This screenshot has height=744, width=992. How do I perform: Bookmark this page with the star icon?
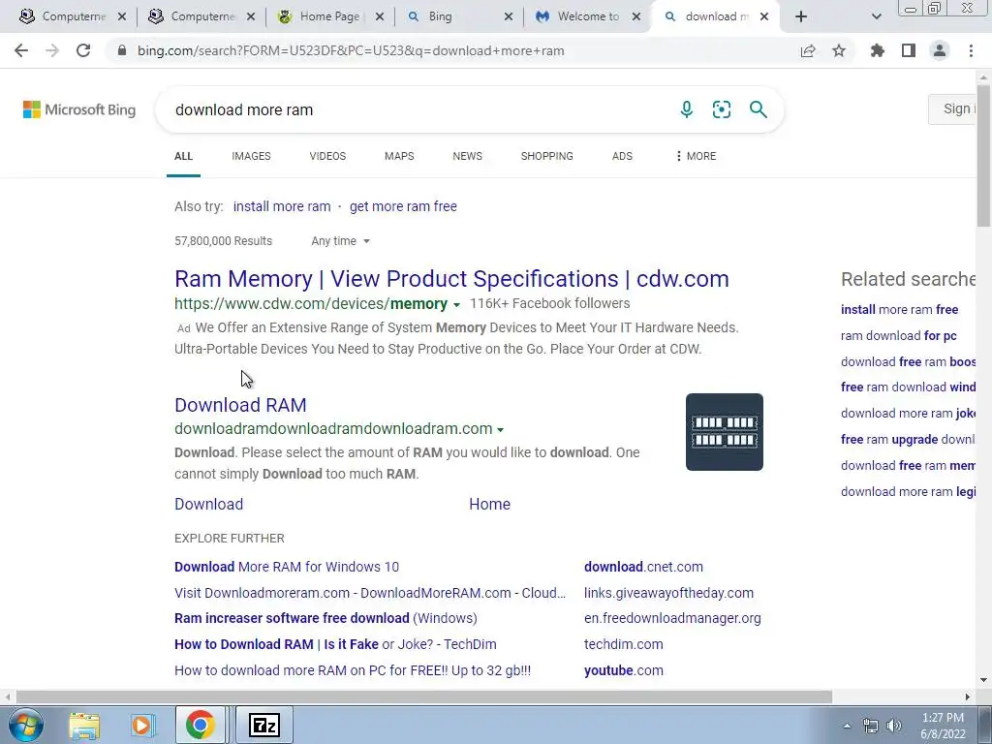click(x=839, y=50)
